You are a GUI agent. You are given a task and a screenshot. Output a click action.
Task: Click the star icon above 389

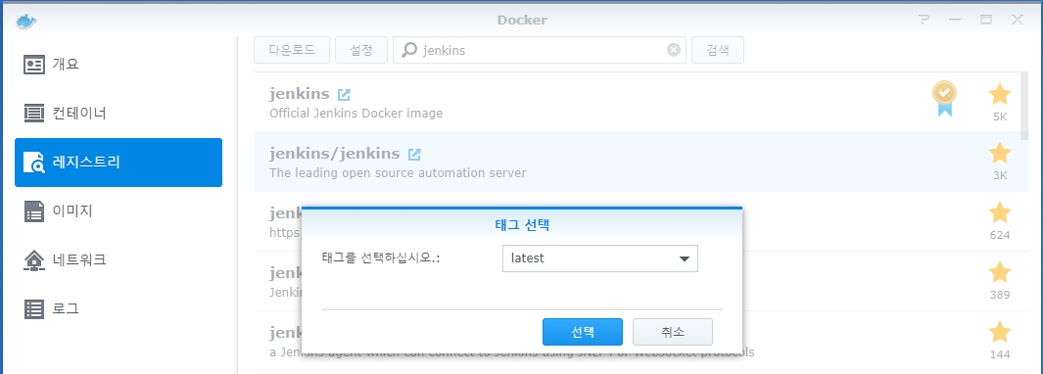pos(1000,273)
